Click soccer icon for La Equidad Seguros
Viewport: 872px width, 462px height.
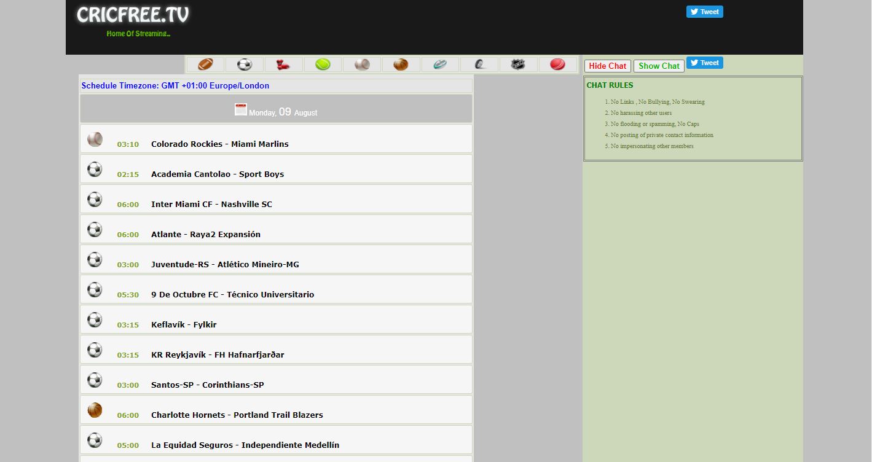pyautogui.click(x=95, y=440)
